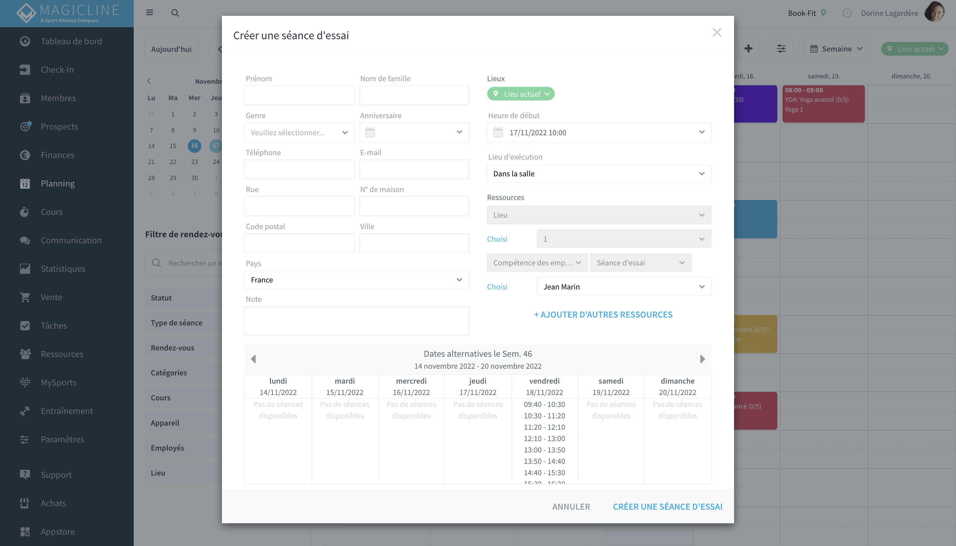The image size is (956, 546).
Task: Open the Book-Fit location selector
Action: point(807,13)
